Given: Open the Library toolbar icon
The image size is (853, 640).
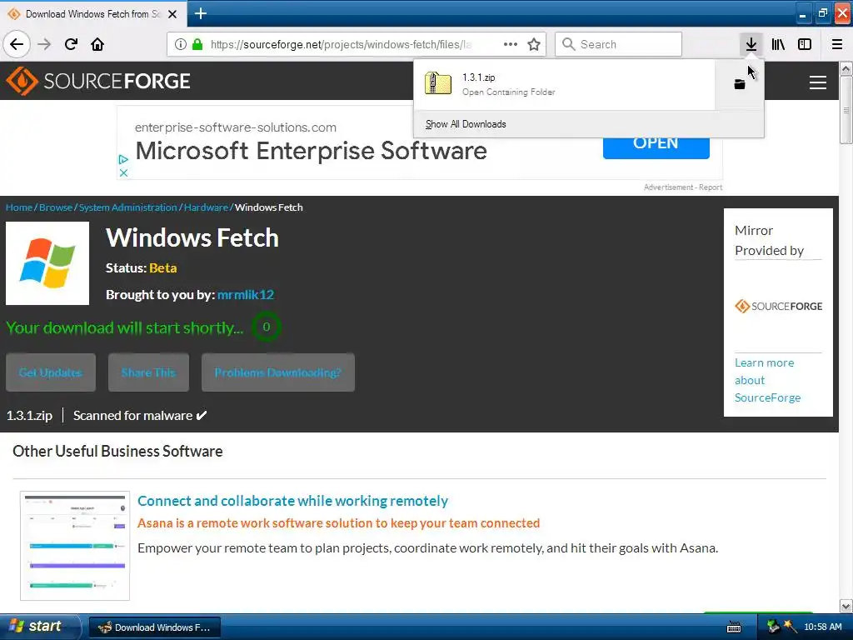Looking at the screenshot, I should (778, 44).
